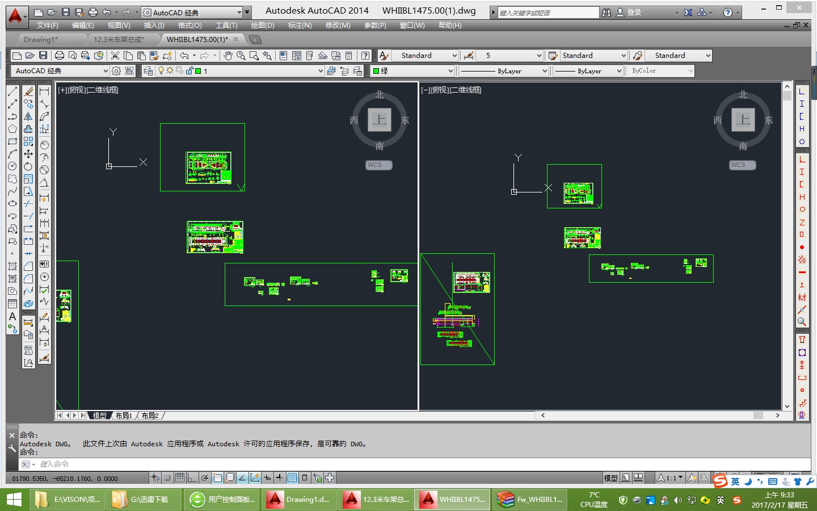The width and height of the screenshot is (817, 511).
Task: Select the Mirror modify tool
Action: [x=28, y=116]
